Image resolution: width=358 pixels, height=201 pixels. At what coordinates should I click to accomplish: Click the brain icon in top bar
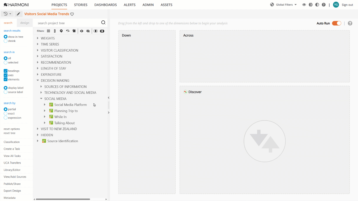pyautogui.click(x=310, y=5)
